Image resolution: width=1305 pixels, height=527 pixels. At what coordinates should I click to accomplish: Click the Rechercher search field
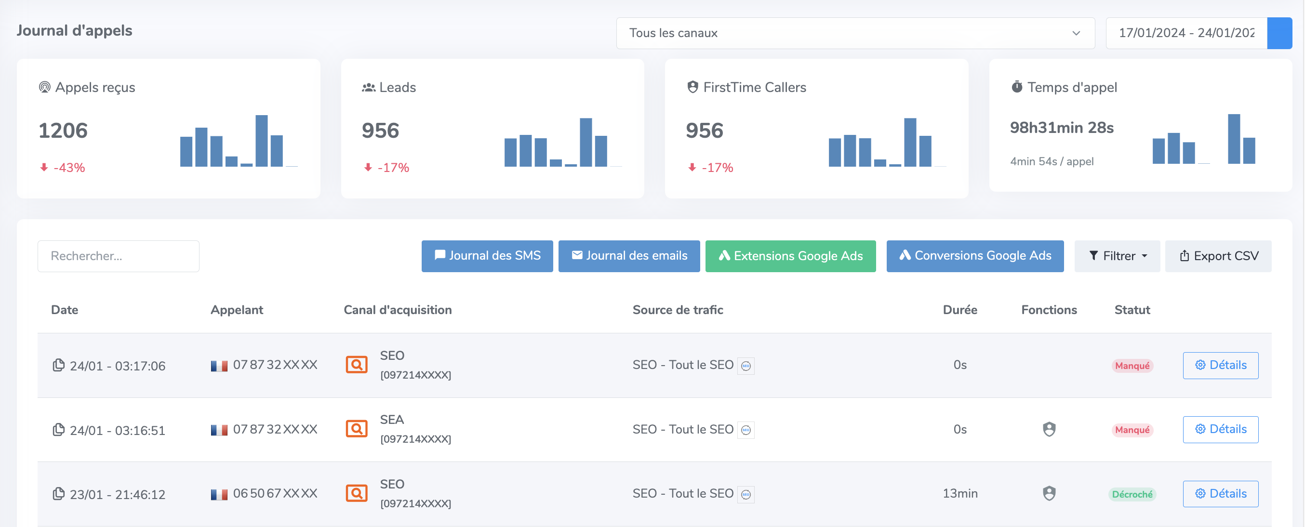119,256
